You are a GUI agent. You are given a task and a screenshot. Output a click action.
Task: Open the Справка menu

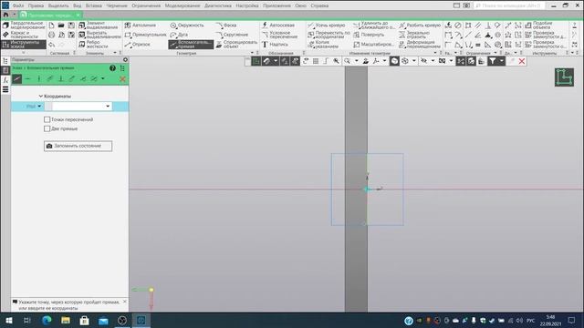point(319,5)
